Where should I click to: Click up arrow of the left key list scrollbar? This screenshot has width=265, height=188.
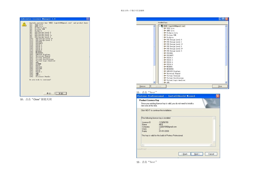click(x=154, y=26)
